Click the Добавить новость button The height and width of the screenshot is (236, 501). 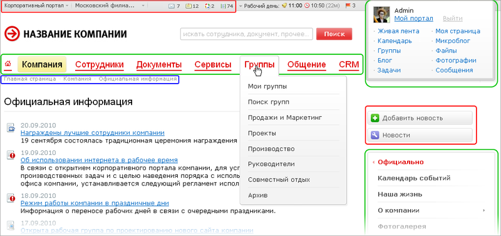click(x=420, y=118)
